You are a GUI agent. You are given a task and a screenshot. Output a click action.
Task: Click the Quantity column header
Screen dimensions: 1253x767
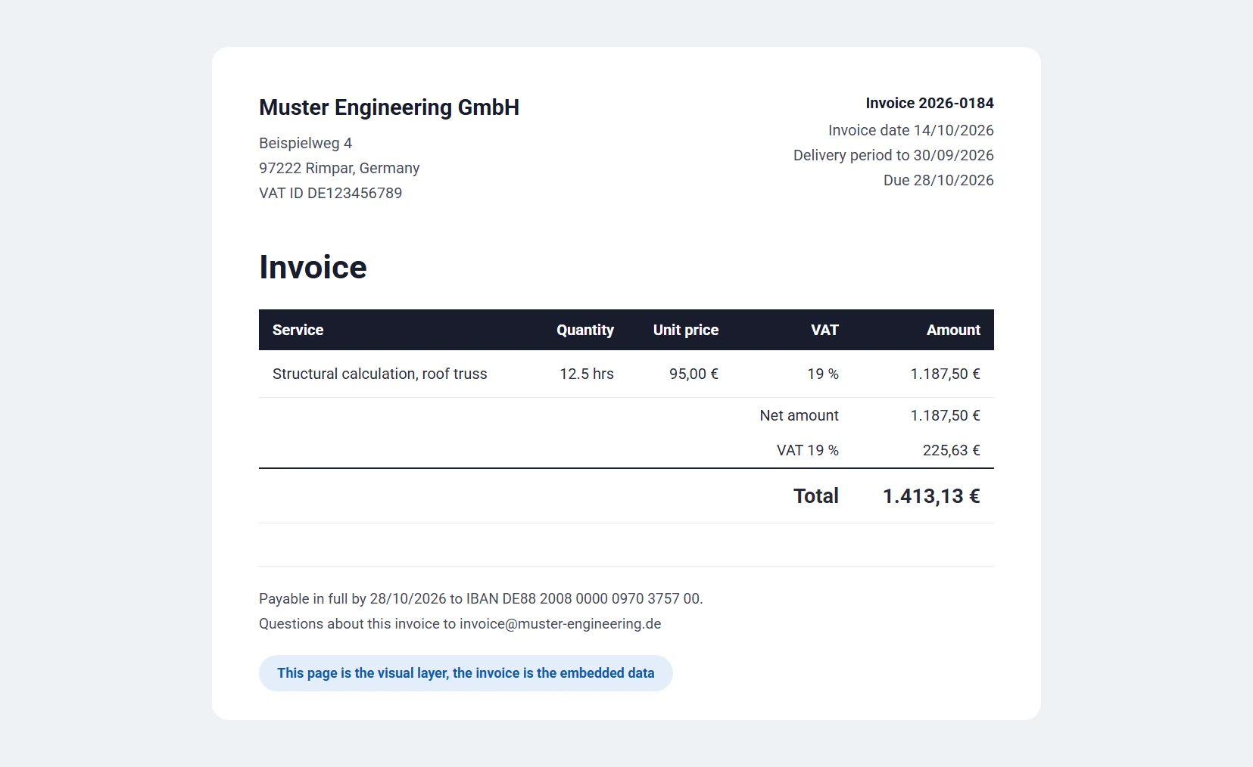coord(585,330)
